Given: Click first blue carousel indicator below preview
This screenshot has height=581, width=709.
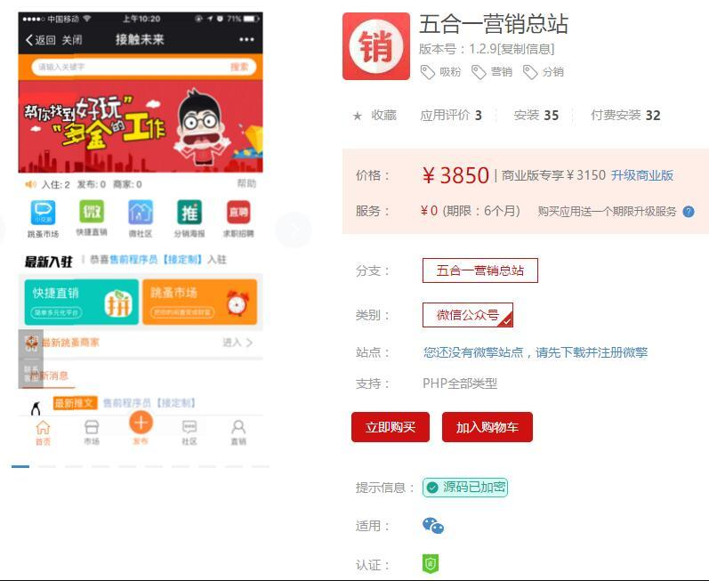Looking at the screenshot, I should click(x=20, y=466).
